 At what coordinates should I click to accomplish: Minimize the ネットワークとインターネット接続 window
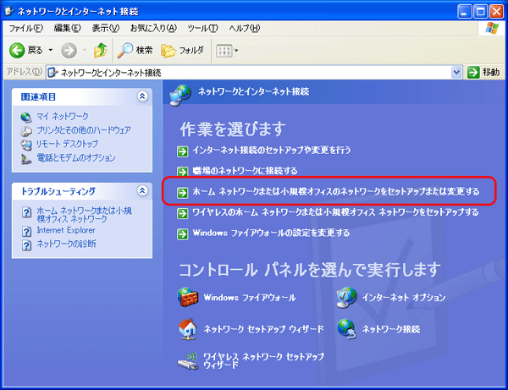coord(464,12)
